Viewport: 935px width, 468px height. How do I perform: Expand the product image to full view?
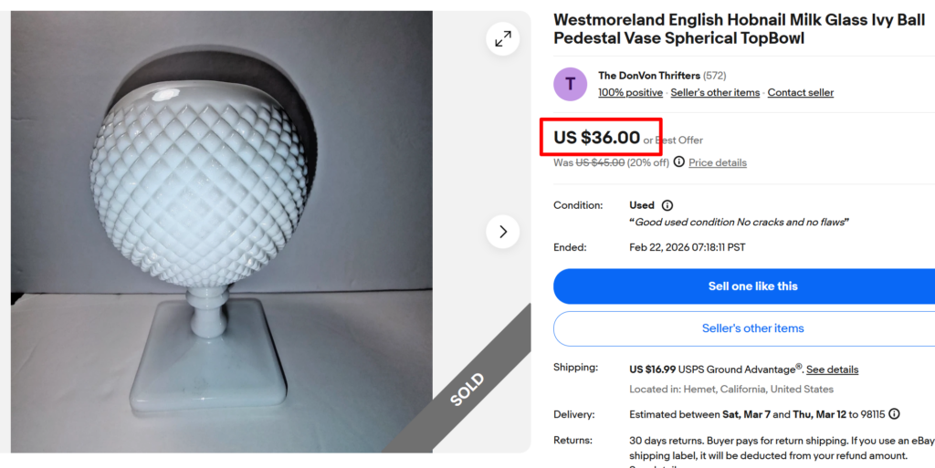point(503,39)
